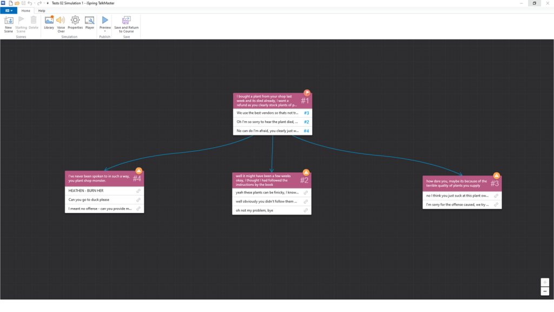Viewport: 554px width, 312px height.
Task: Select scene #3 header 'how dare you, maybe its because'
Action: [x=462, y=183]
